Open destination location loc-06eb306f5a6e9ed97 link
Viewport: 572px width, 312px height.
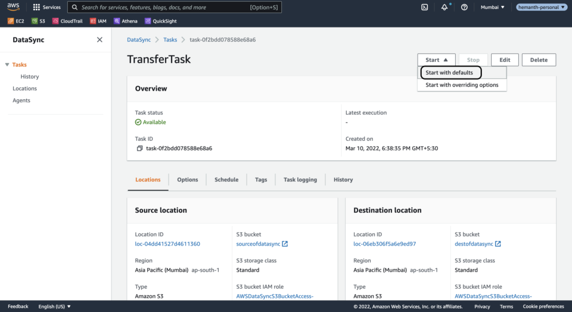(x=384, y=244)
